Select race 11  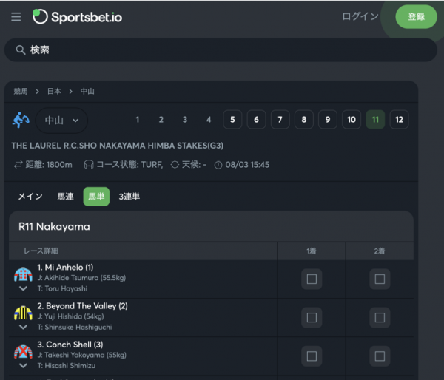[375, 120]
